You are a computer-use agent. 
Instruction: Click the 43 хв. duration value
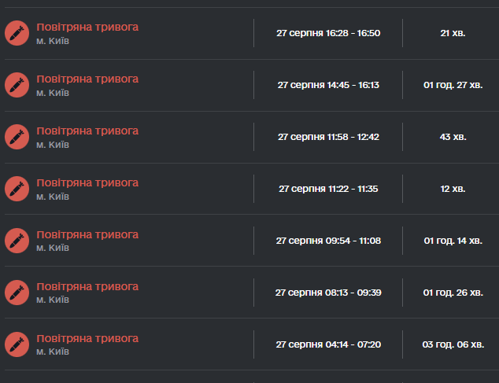click(453, 137)
